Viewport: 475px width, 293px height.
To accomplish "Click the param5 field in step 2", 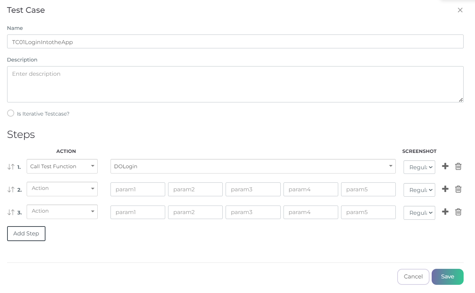I will coord(368,189).
